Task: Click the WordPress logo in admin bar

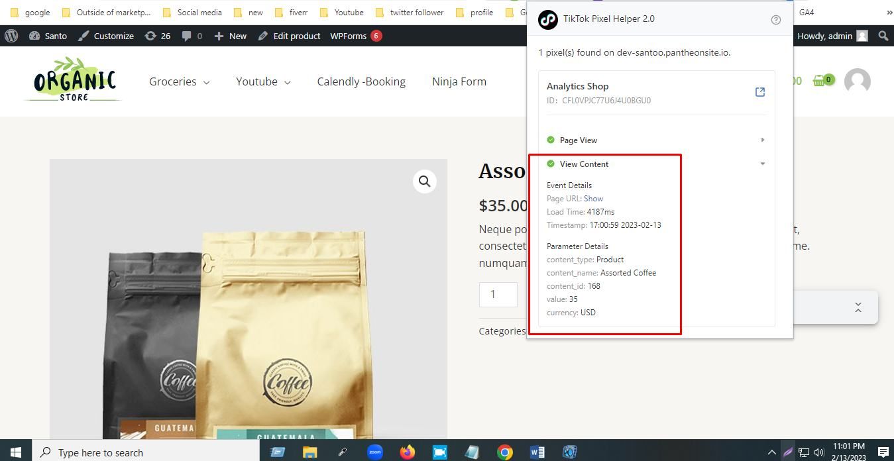Action: [x=11, y=36]
